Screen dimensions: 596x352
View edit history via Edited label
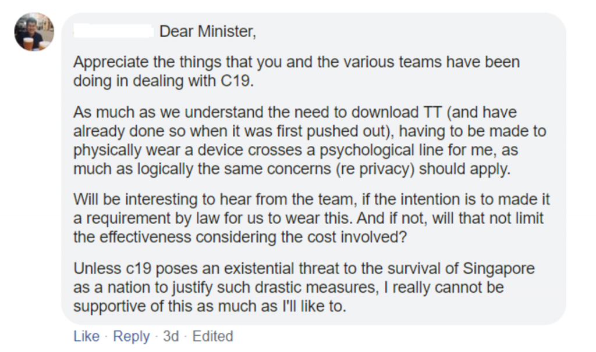[213, 336]
